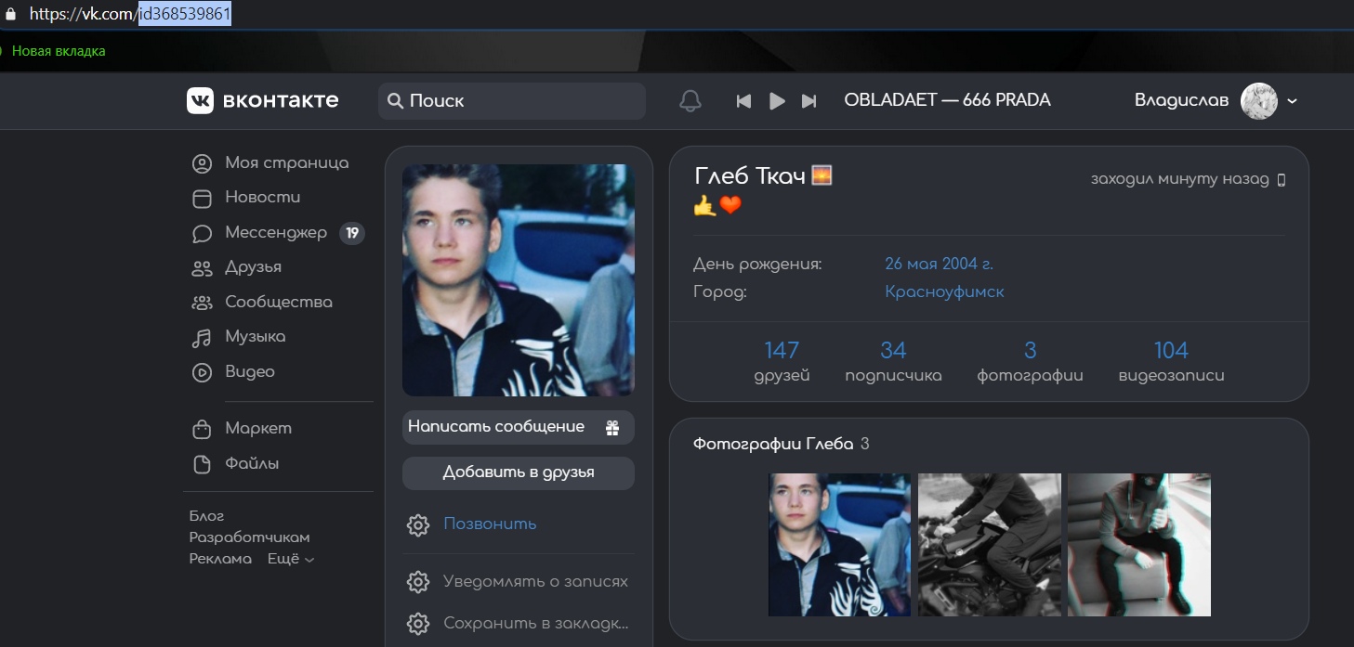Image resolution: width=1354 pixels, height=647 pixels.
Task: Click the gift icon beside message button
Action: click(612, 428)
